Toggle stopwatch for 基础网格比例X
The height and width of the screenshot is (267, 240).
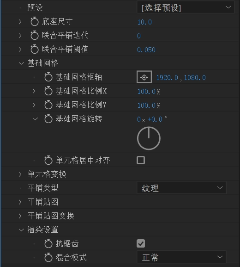pyautogui.click(x=48, y=91)
